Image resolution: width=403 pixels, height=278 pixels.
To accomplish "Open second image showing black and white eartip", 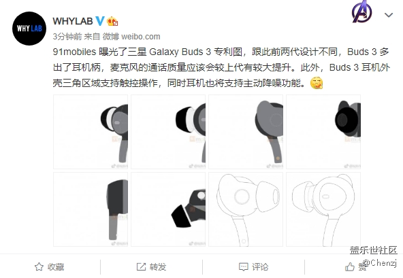I will (168, 132).
